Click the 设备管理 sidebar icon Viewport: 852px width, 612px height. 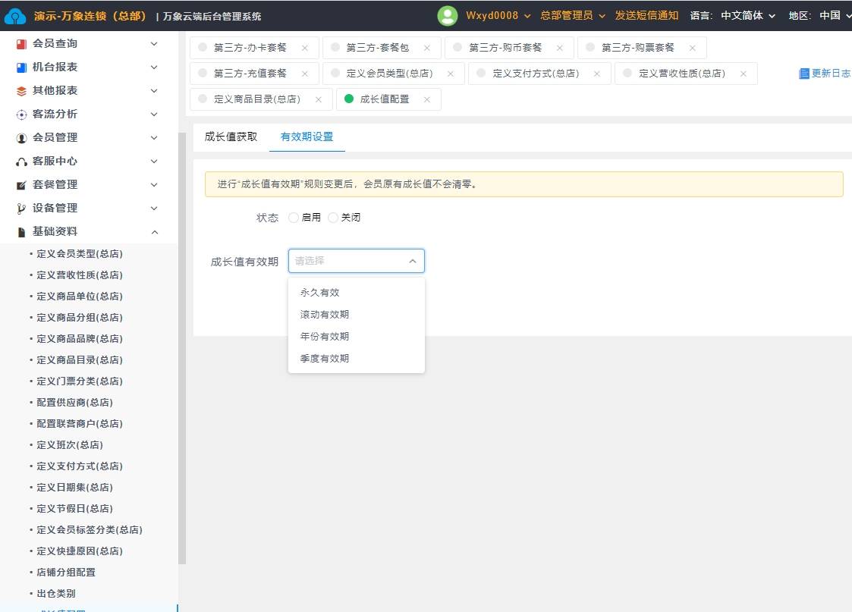tap(21, 209)
